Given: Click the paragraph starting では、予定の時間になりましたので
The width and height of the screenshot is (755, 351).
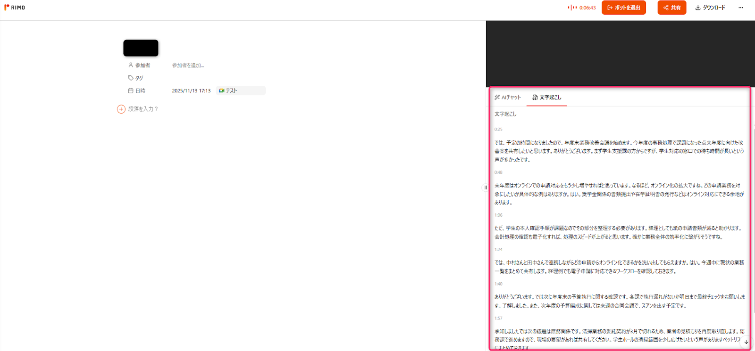Looking at the screenshot, I should (620, 151).
